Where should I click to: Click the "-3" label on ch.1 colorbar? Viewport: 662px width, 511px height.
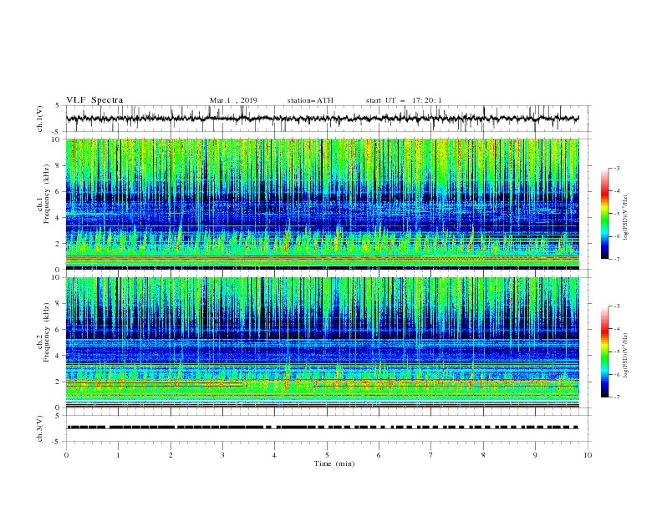[617, 168]
